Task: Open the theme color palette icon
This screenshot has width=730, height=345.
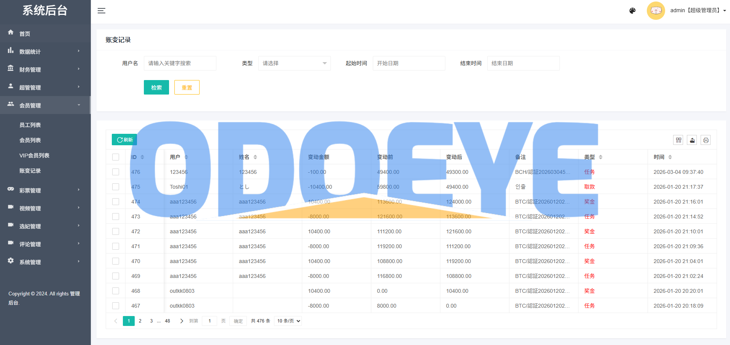Action: (632, 11)
